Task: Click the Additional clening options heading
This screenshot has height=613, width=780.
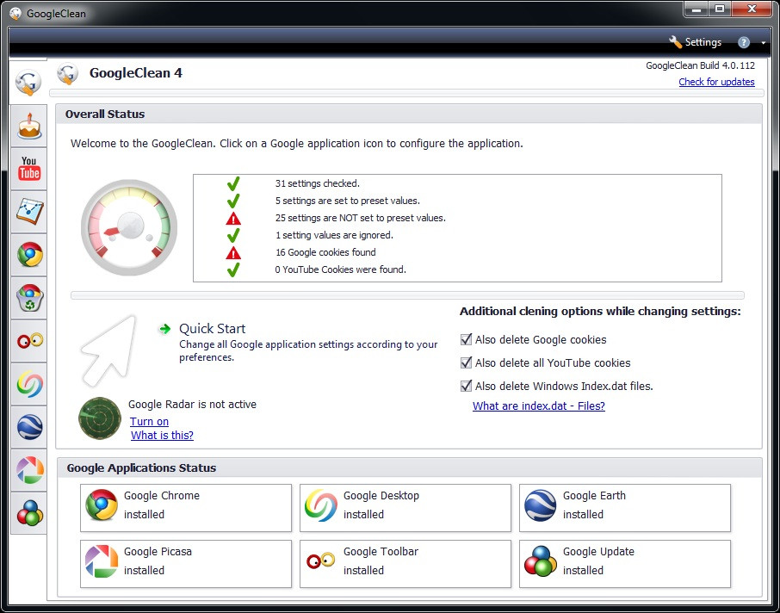Action: [600, 312]
